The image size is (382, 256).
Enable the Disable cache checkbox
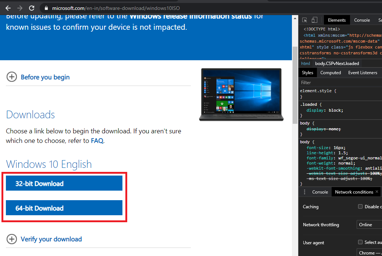[x=360, y=206]
